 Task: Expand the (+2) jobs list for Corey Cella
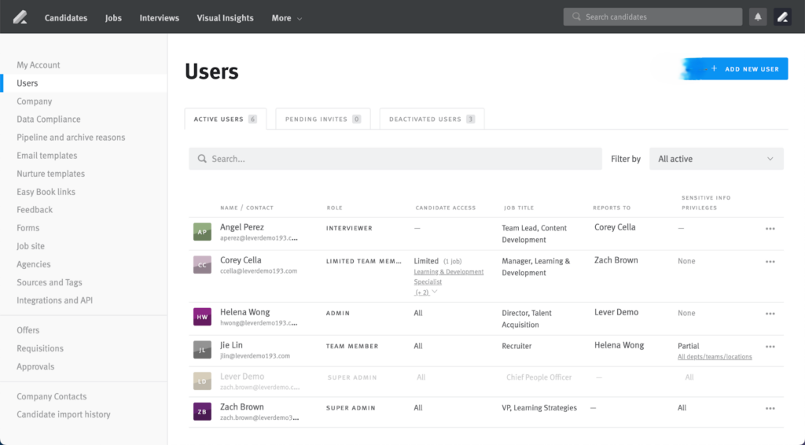pos(425,292)
